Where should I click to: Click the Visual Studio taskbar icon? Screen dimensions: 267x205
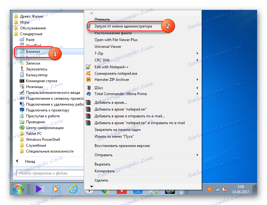click(40, 189)
